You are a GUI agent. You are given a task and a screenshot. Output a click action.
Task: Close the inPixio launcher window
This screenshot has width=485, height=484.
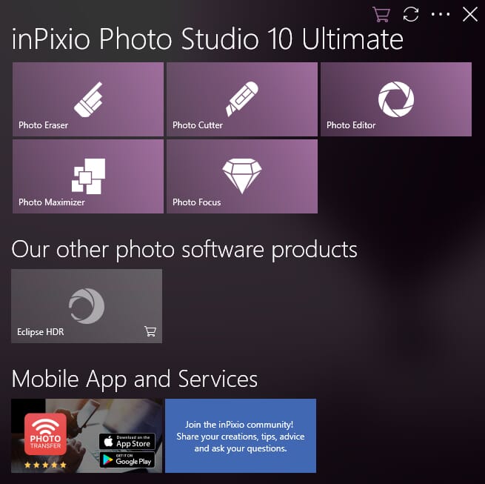click(x=470, y=14)
